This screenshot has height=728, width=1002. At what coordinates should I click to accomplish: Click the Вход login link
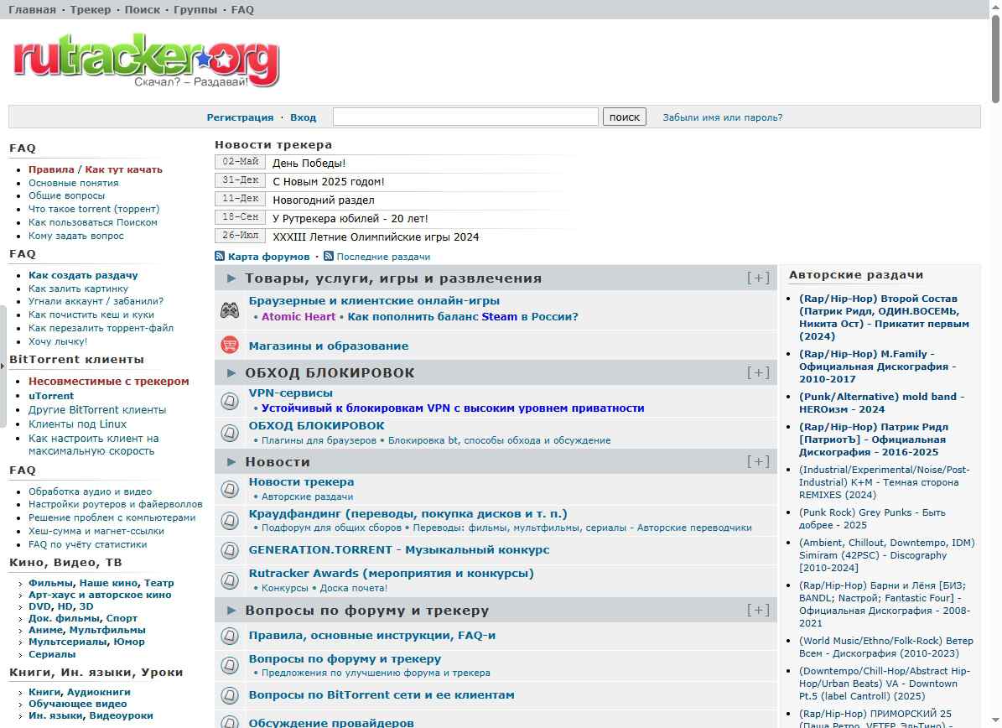click(x=303, y=117)
